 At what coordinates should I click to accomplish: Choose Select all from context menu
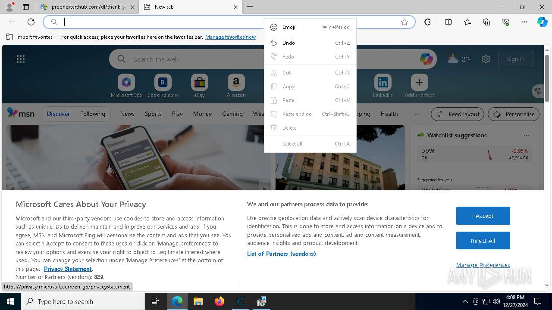[x=310, y=144]
